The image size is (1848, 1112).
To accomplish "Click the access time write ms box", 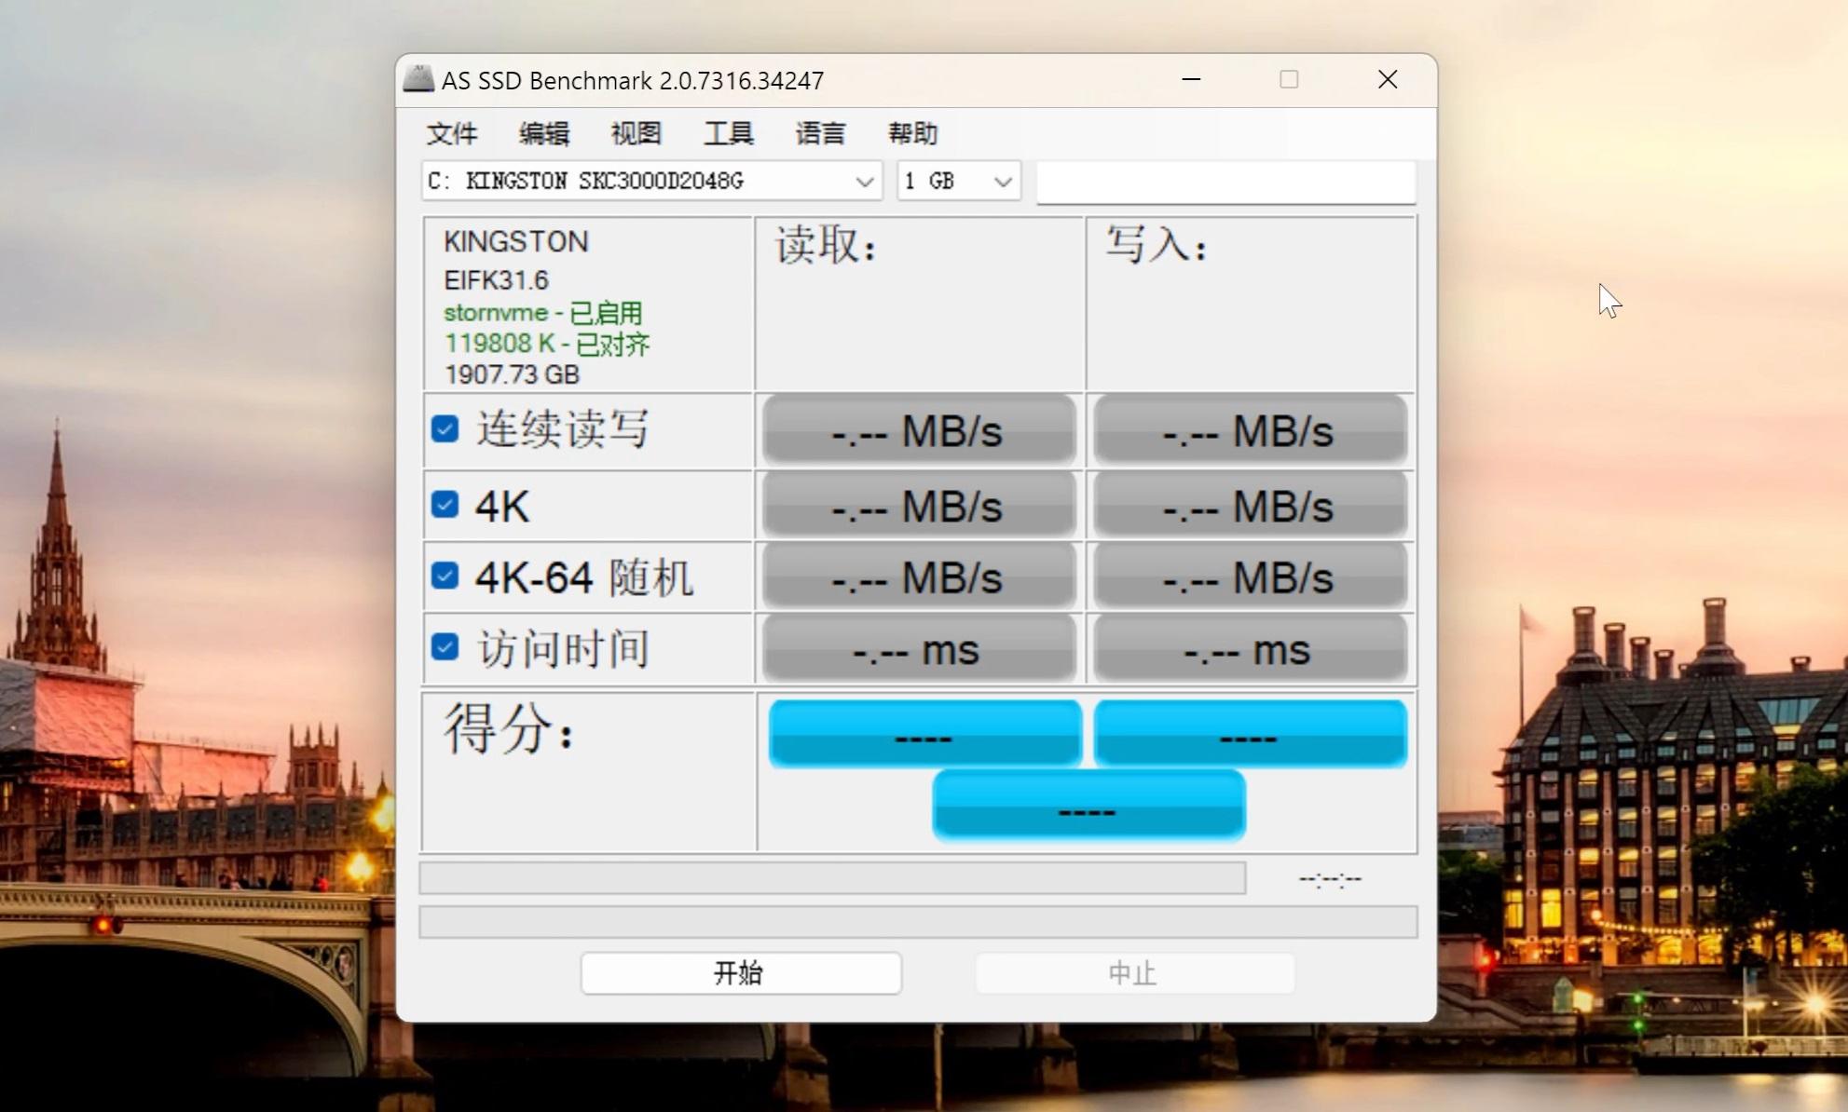I will tap(1250, 648).
